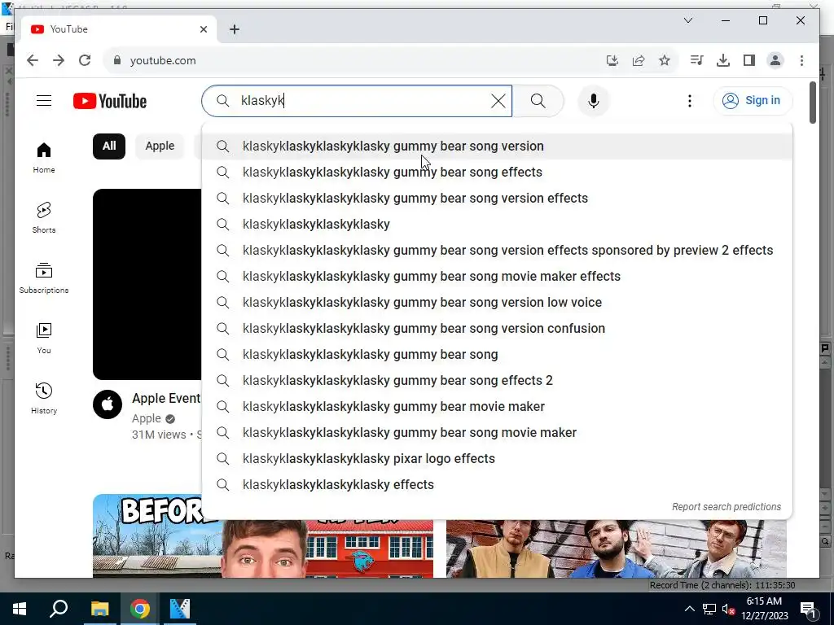Image resolution: width=834 pixels, height=625 pixels.
Task: Open the Windows Start menu
Action: pos(20,609)
